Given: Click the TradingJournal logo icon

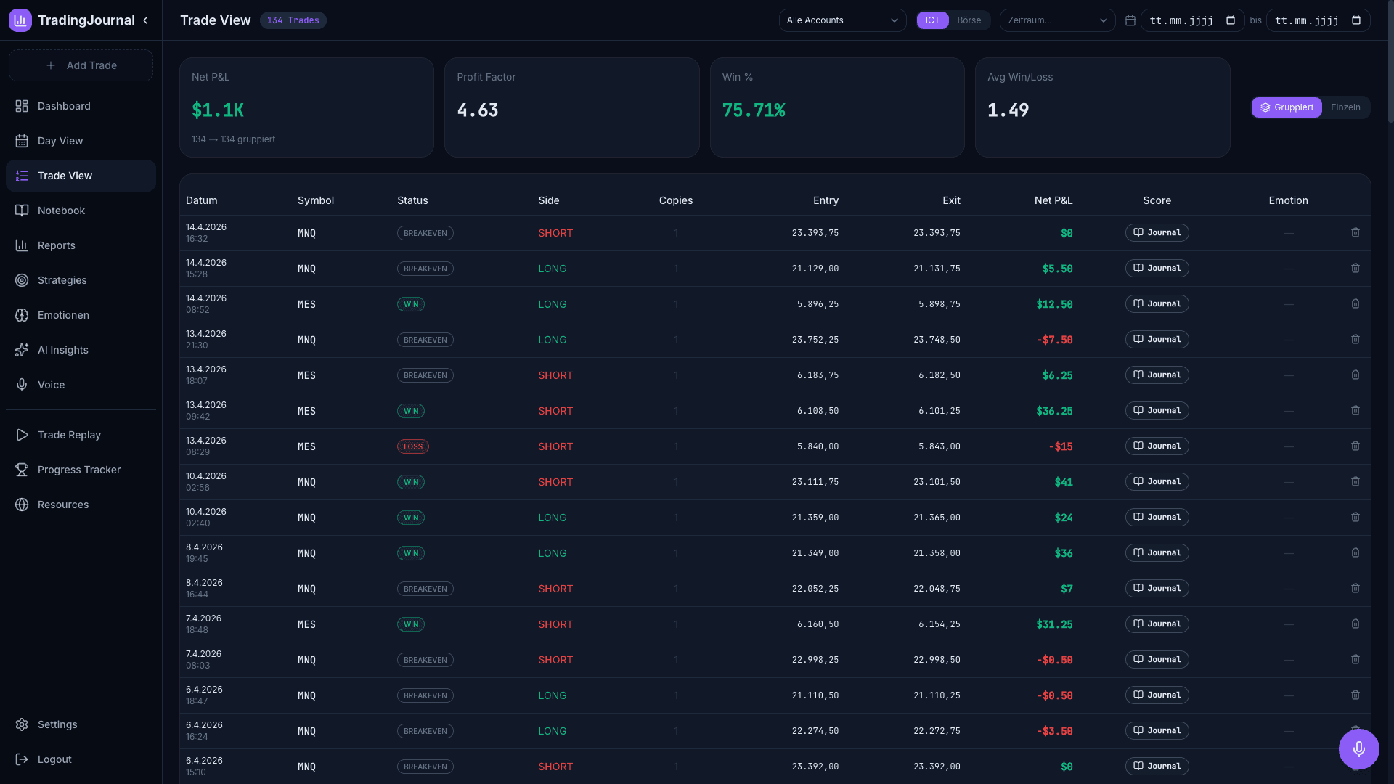Looking at the screenshot, I should (x=20, y=20).
